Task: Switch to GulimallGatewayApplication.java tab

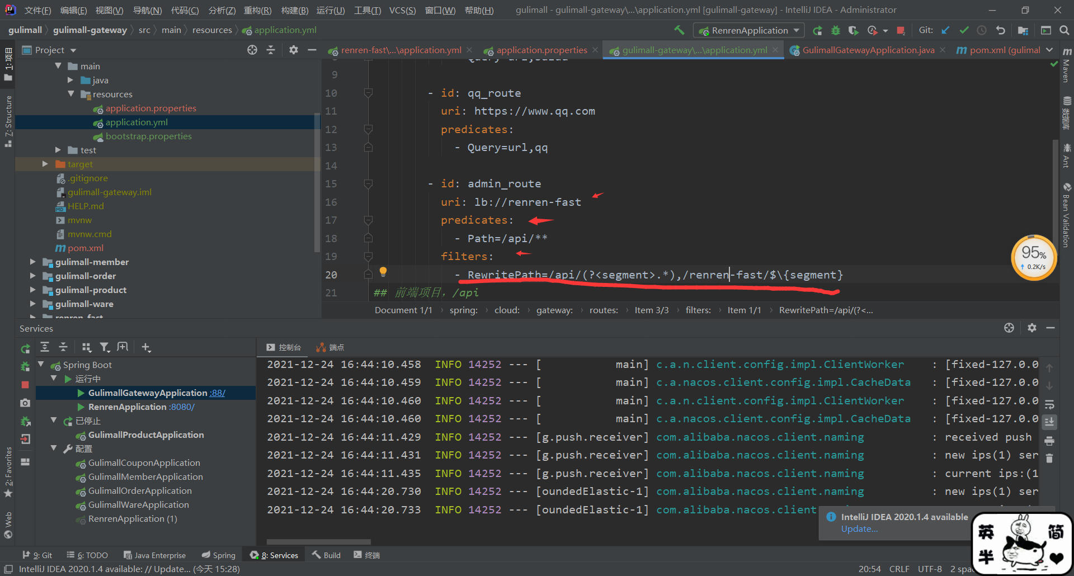Action: [x=868, y=50]
